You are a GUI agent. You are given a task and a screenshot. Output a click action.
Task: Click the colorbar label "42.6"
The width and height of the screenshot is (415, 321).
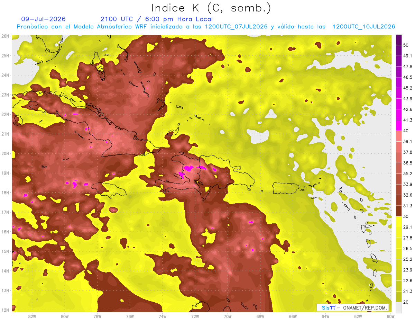click(408, 109)
